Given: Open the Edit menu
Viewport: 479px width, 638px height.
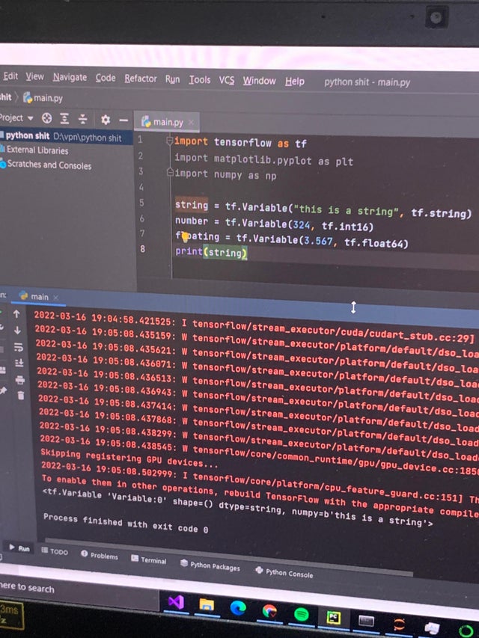Looking at the screenshot, I should [10, 76].
